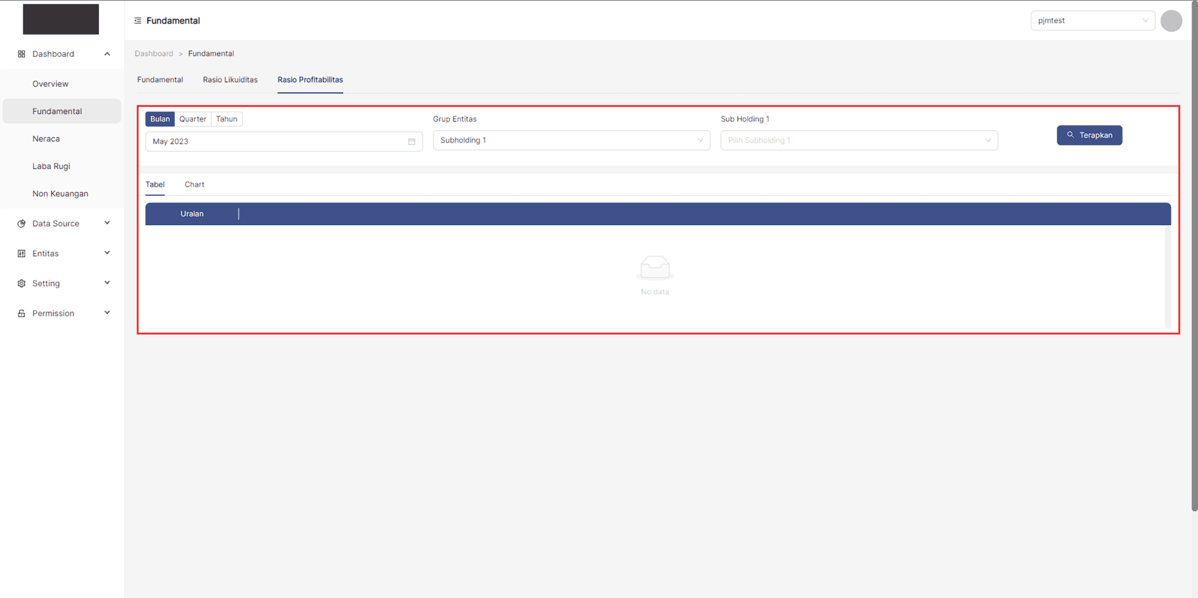The width and height of the screenshot is (1198, 598).
Task: Click the Data Source pie chart icon
Action: 22,224
